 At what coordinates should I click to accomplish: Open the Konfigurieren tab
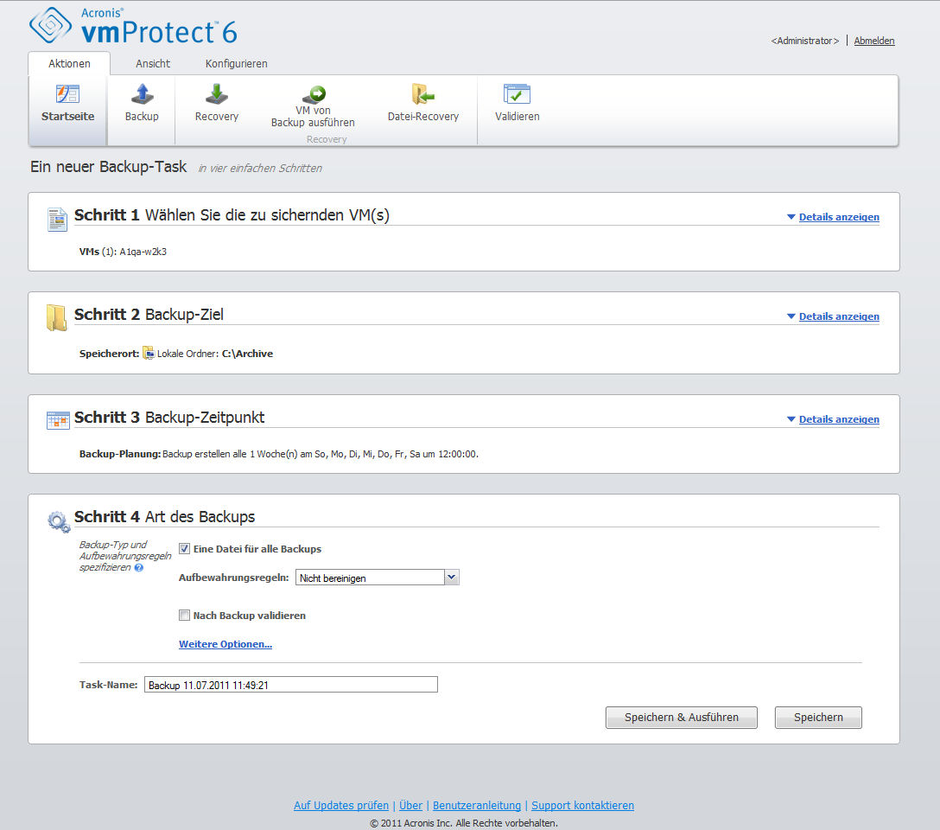pos(236,64)
